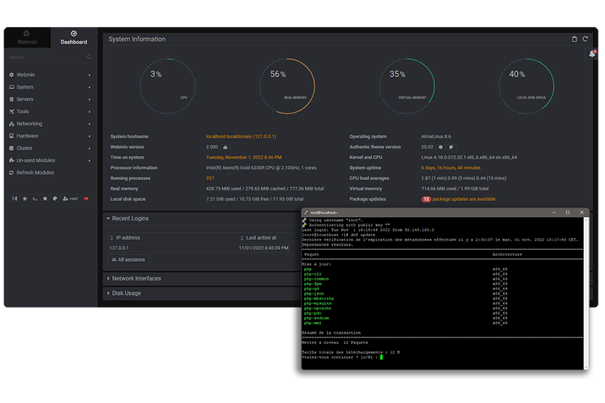Viewport: 605px width, 403px height.
Task: Click the Local Disk Space gauge
Action: (526, 86)
